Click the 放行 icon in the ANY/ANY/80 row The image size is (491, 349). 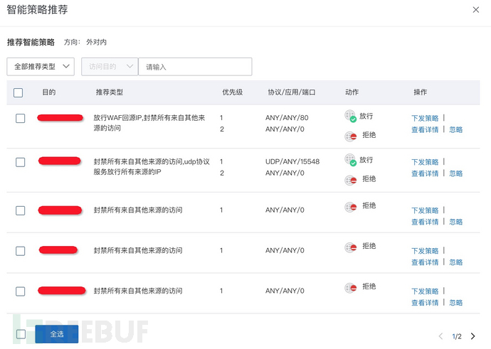pyautogui.click(x=350, y=116)
